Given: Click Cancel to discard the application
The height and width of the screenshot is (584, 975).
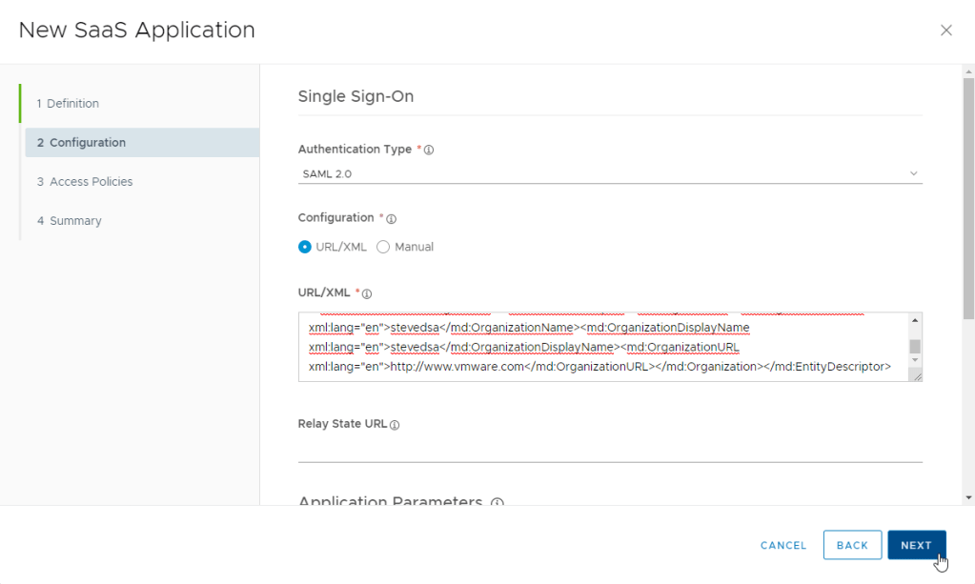Looking at the screenshot, I should point(783,545).
